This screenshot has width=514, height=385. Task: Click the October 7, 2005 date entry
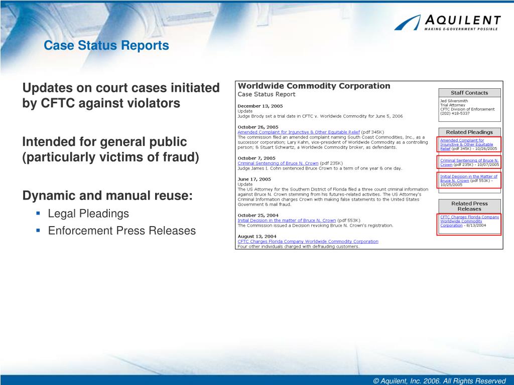pyautogui.click(x=256, y=158)
